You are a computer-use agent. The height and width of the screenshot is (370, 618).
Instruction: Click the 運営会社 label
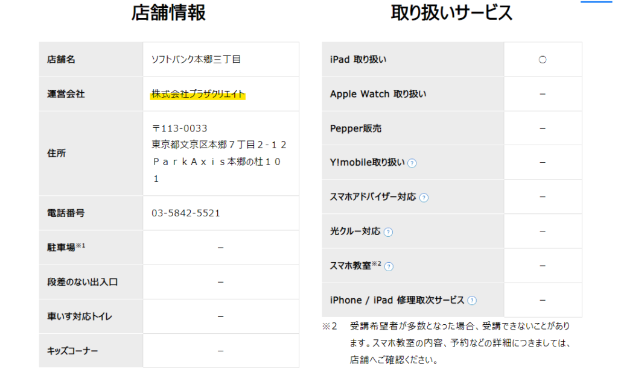66,93
